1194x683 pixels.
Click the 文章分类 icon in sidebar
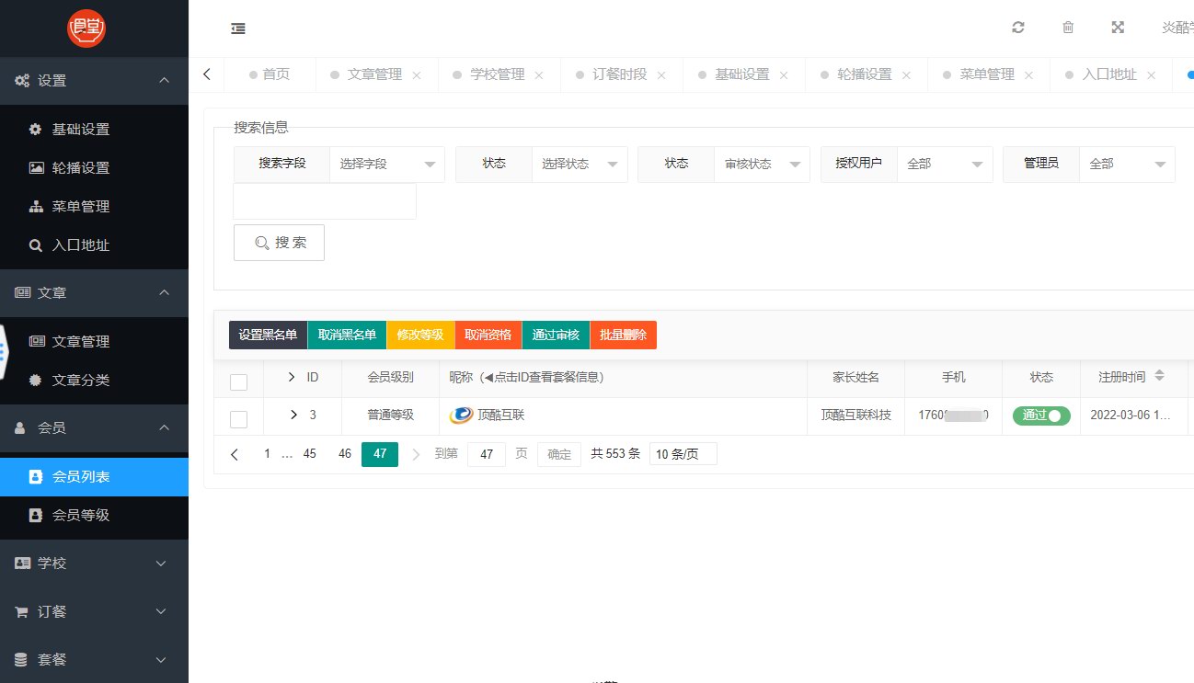point(36,380)
